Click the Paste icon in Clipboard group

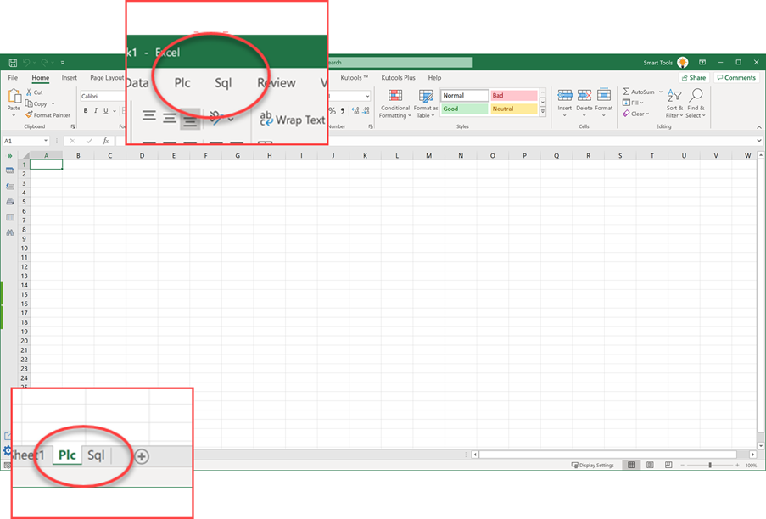[x=14, y=99]
